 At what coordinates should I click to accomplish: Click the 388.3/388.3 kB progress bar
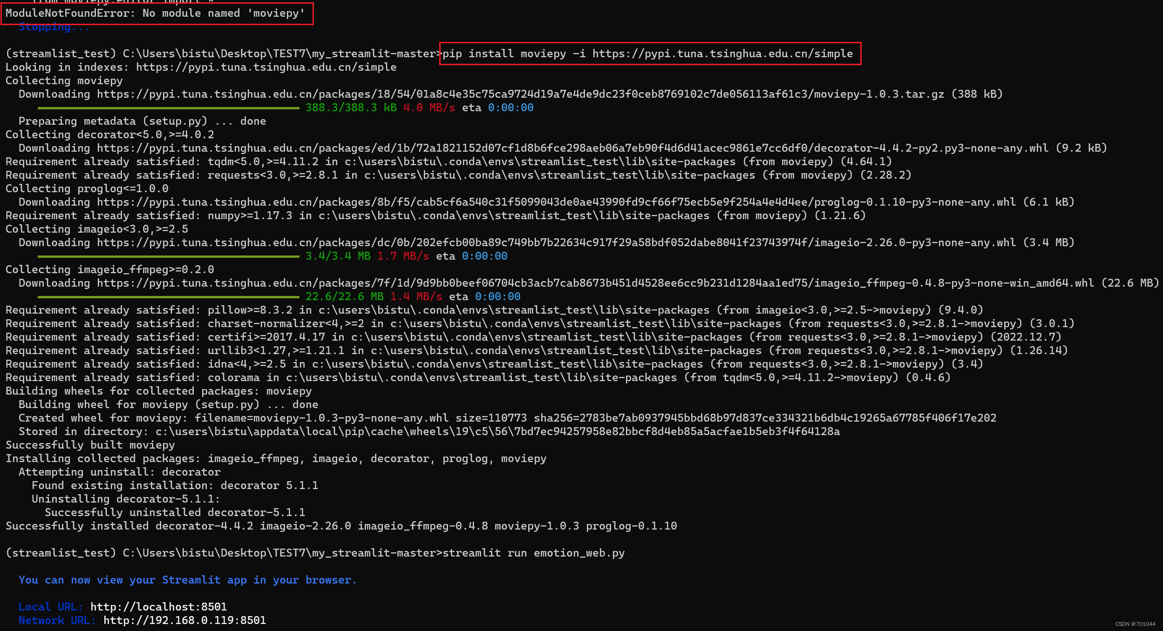(168, 108)
